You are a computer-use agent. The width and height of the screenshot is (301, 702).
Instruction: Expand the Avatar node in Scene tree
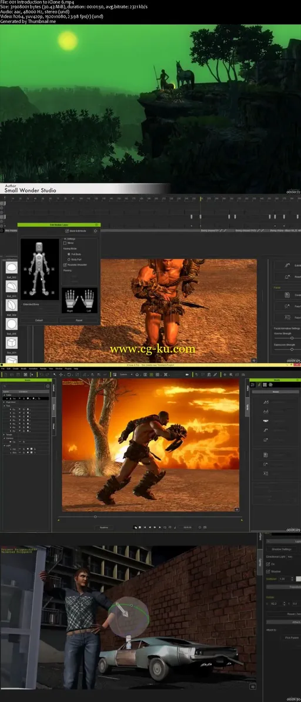(x=4, y=395)
